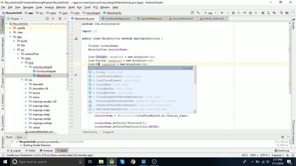Switch to FurnitureAdapter.java tab
The width and height of the screenshot is (296, 166).
coord(117,18)
